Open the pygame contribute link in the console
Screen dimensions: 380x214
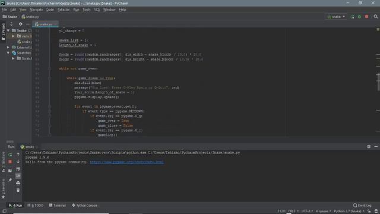126,162
